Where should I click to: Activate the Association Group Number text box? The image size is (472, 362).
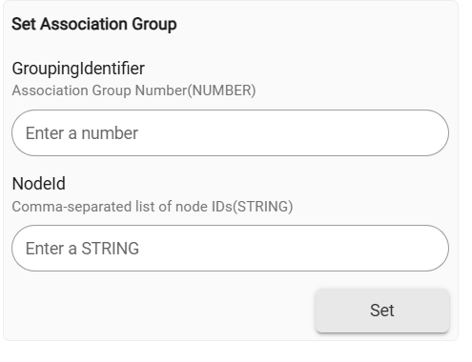(x=230, y=132)
